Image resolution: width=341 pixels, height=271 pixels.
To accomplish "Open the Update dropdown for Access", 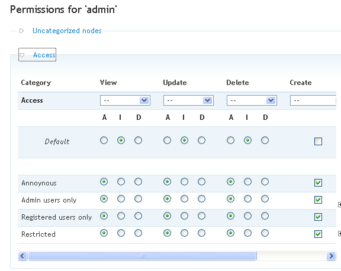I will [x=188, y=100].
